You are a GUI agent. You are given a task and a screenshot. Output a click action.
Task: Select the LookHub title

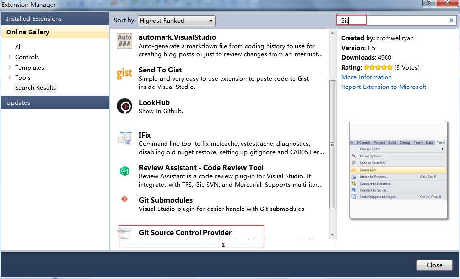(154, 102)
